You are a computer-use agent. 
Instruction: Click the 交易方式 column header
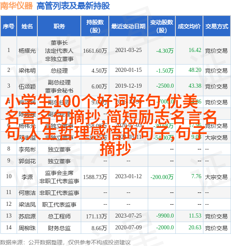coord(217,26)
